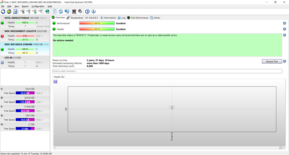Switch to the Disk Performance tab
Viewport: 289px width, 155px height.
coord(138,18)
